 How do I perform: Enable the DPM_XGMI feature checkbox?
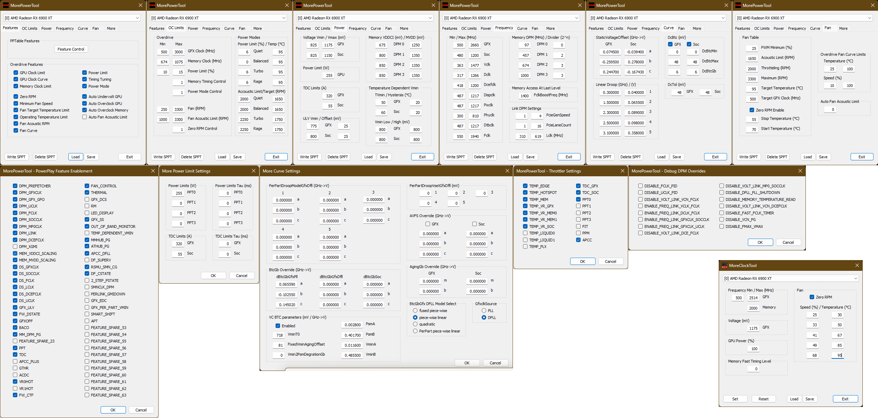coord(15,247)
